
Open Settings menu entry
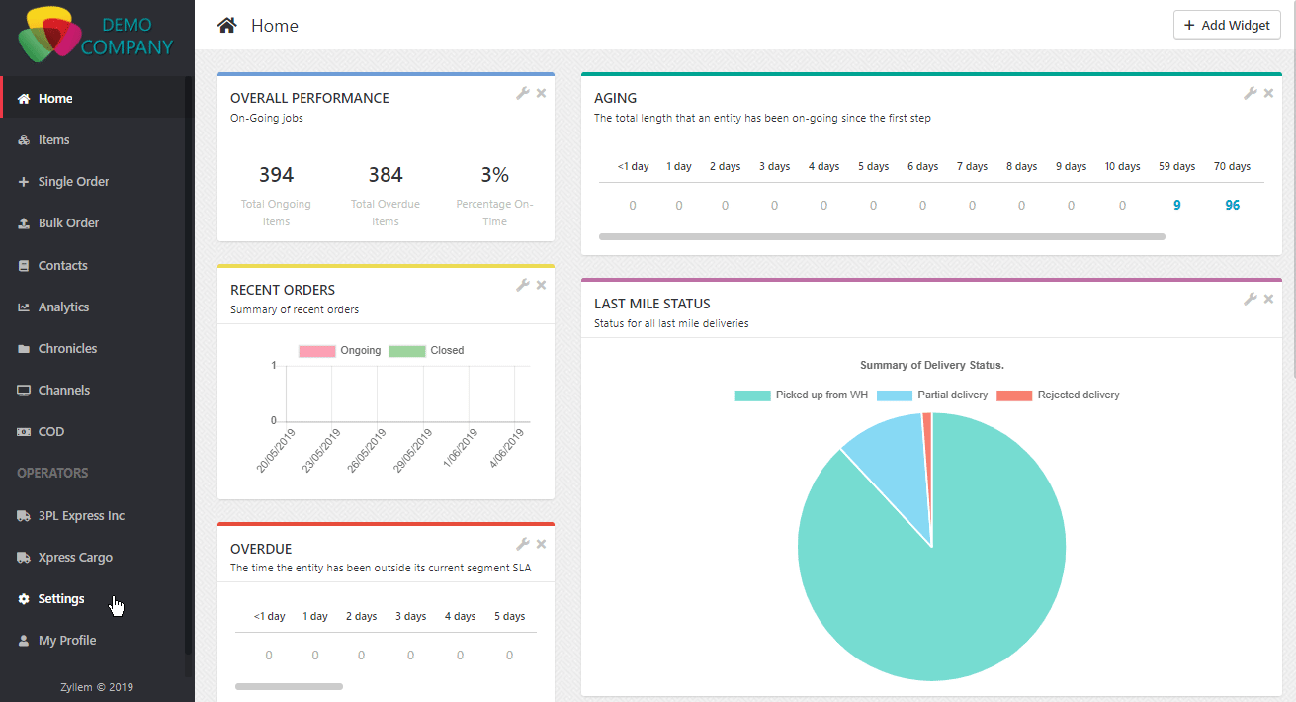click(93, 599)
